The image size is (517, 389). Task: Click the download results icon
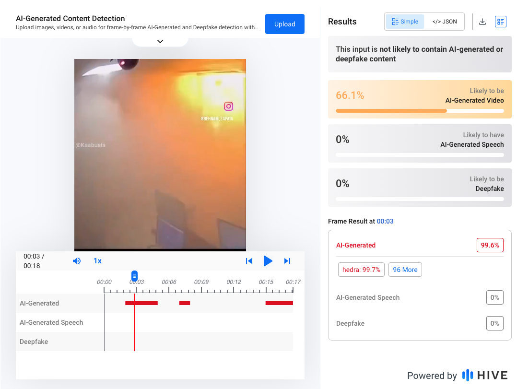[482, 22]
